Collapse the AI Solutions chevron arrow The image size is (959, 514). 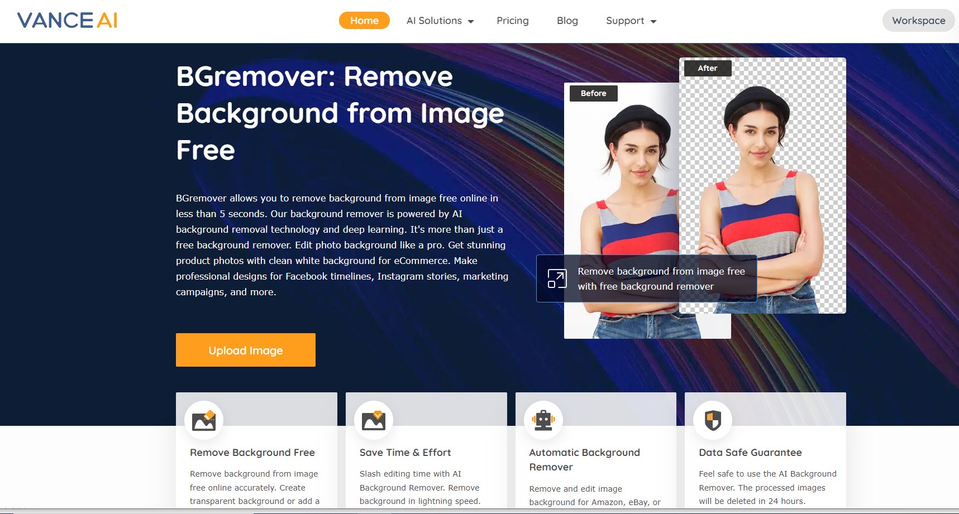471,21
